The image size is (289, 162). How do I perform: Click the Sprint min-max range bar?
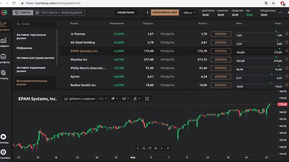[259, 75]
